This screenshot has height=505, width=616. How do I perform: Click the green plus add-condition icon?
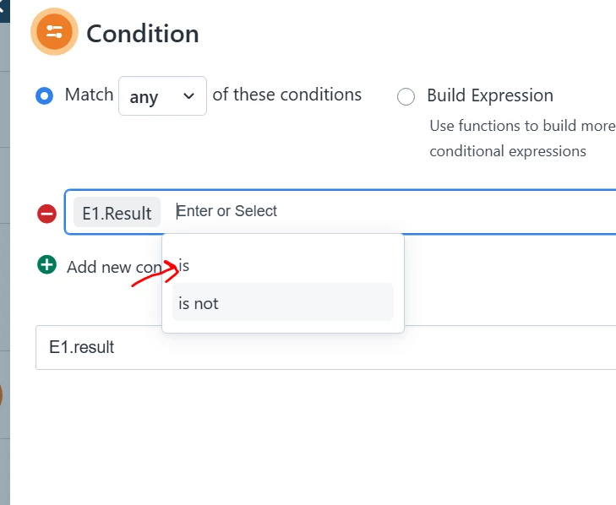46,264
